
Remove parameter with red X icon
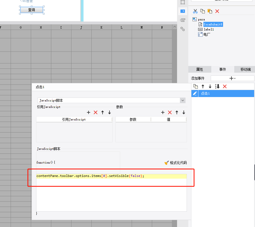click(x=170, y=112)
